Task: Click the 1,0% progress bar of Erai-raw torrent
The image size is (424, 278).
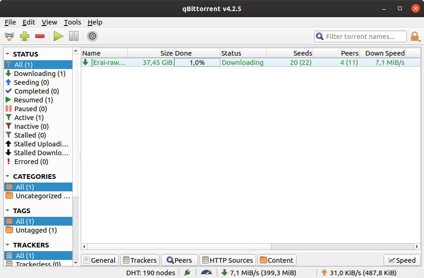Action: [x=197, y=63]
